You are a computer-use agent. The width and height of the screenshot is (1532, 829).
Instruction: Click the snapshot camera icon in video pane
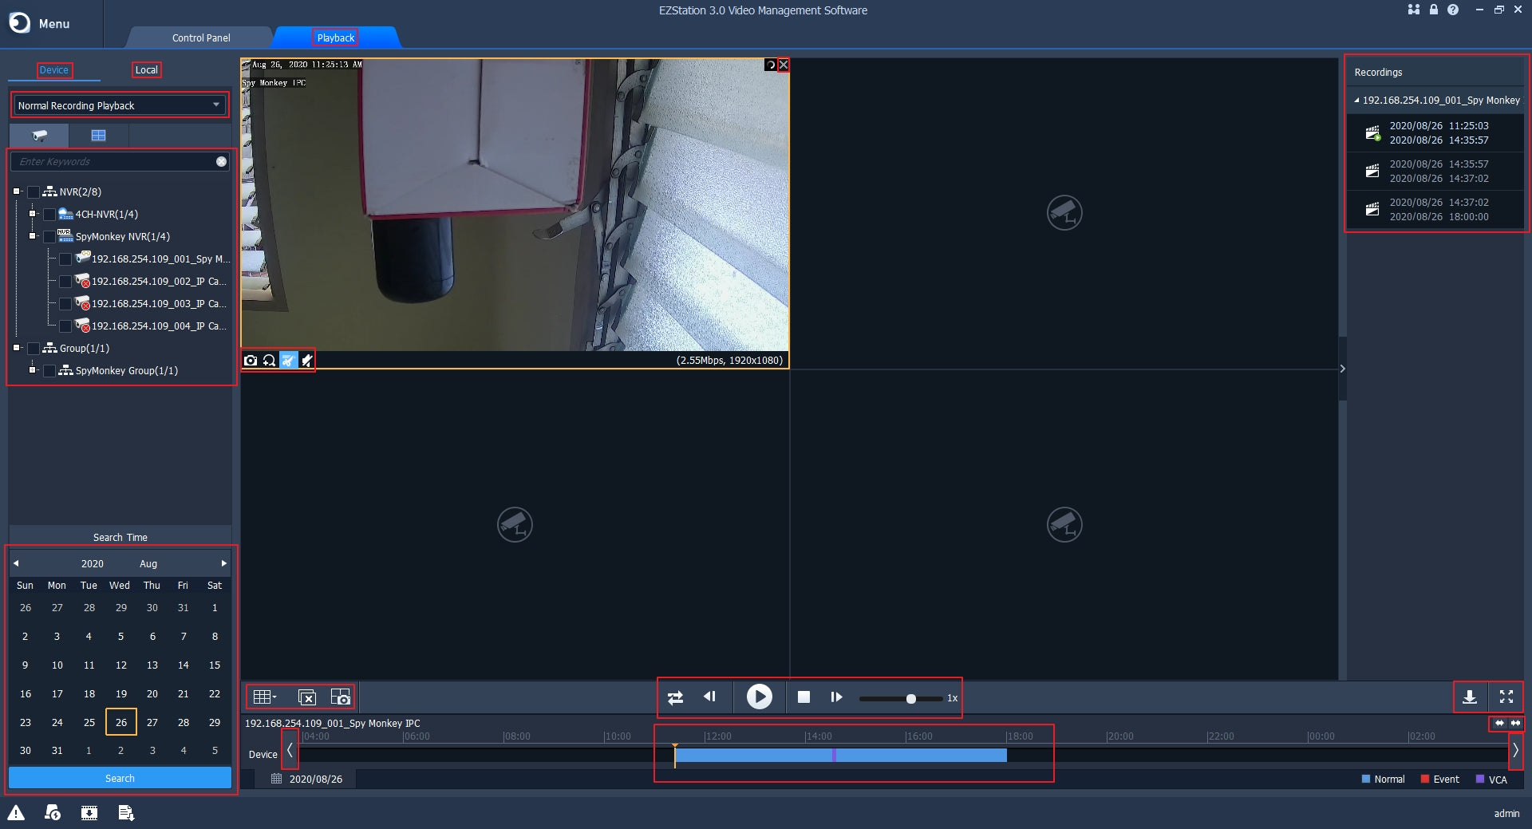(x=251, y=361)
